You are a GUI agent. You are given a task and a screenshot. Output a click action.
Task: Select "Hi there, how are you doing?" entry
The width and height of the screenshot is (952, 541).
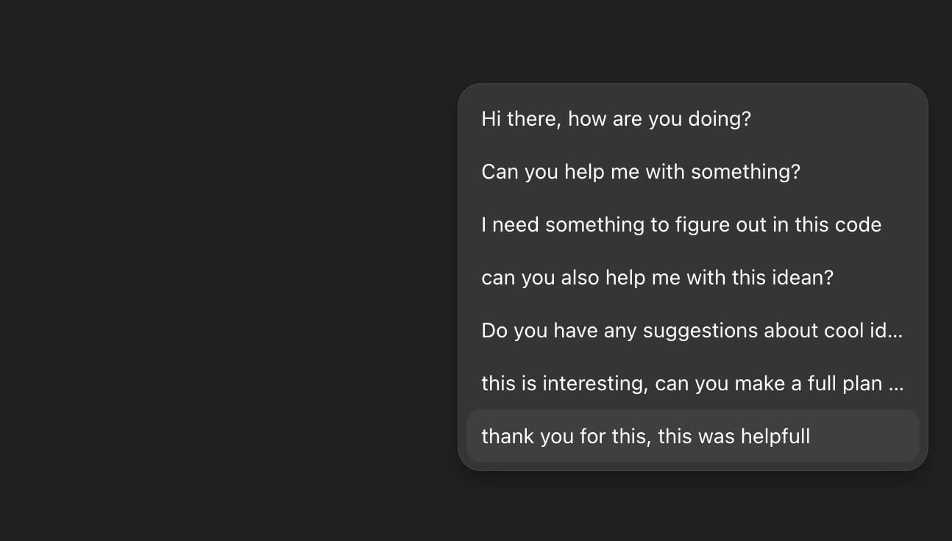617,118
